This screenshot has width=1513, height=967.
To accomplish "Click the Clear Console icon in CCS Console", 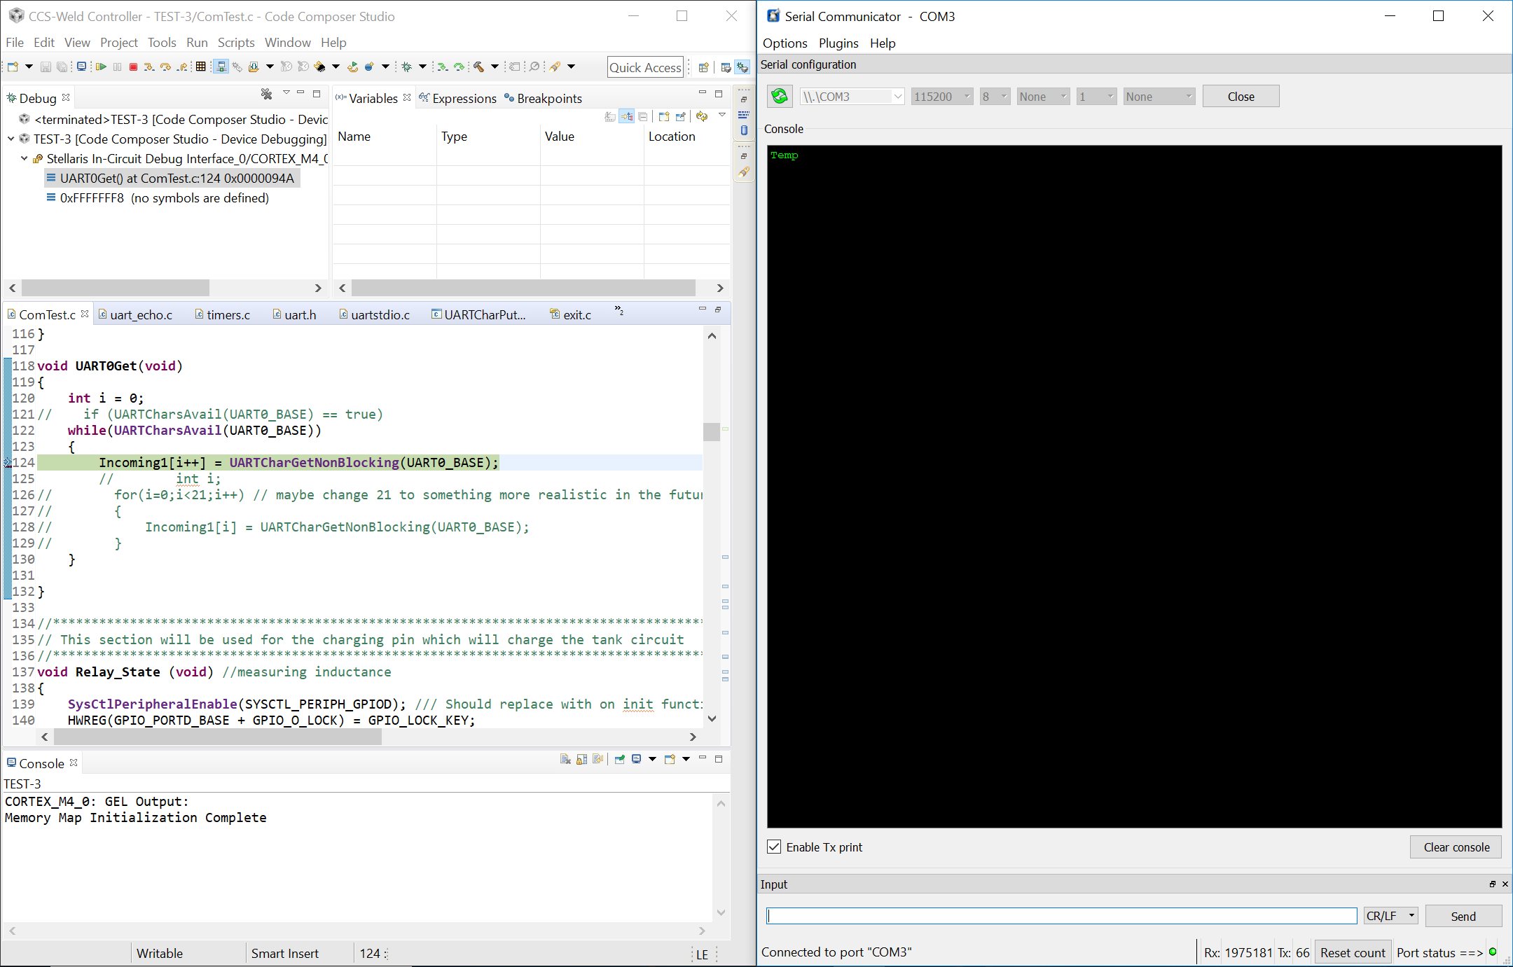I will (x=565, y=759).
